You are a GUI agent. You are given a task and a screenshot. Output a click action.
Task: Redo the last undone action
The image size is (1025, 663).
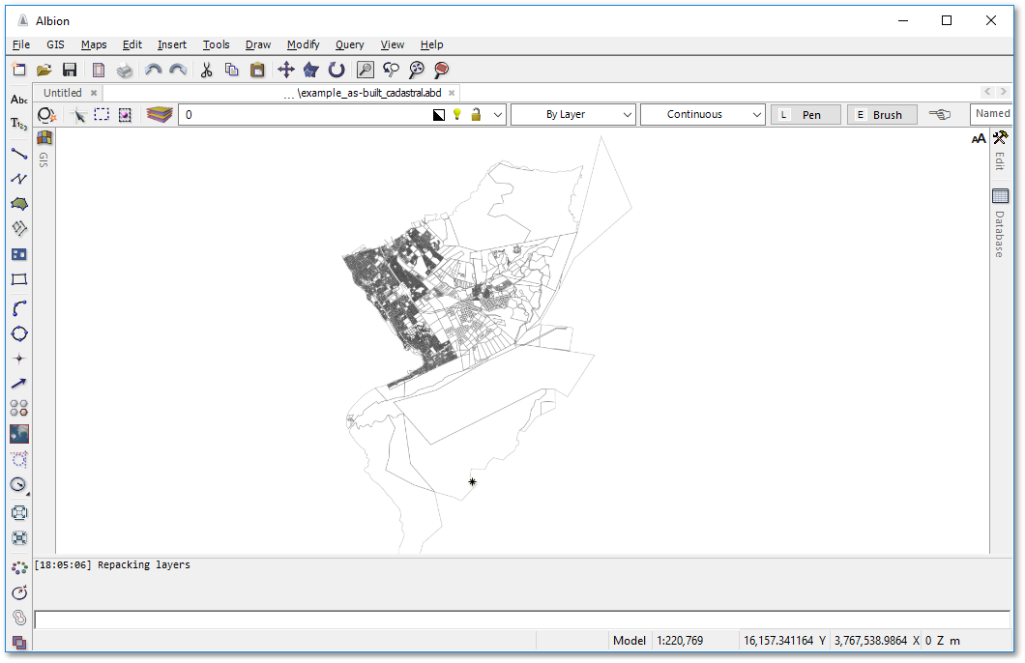[178, 70]
